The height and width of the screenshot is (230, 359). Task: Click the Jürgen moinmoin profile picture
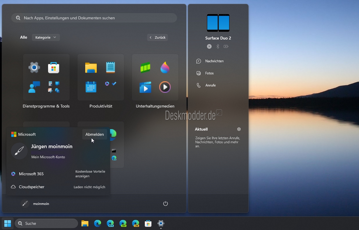19,151
